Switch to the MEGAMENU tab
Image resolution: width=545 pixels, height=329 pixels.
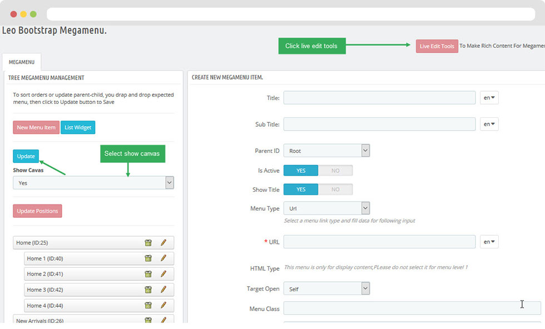coord(22,62)
